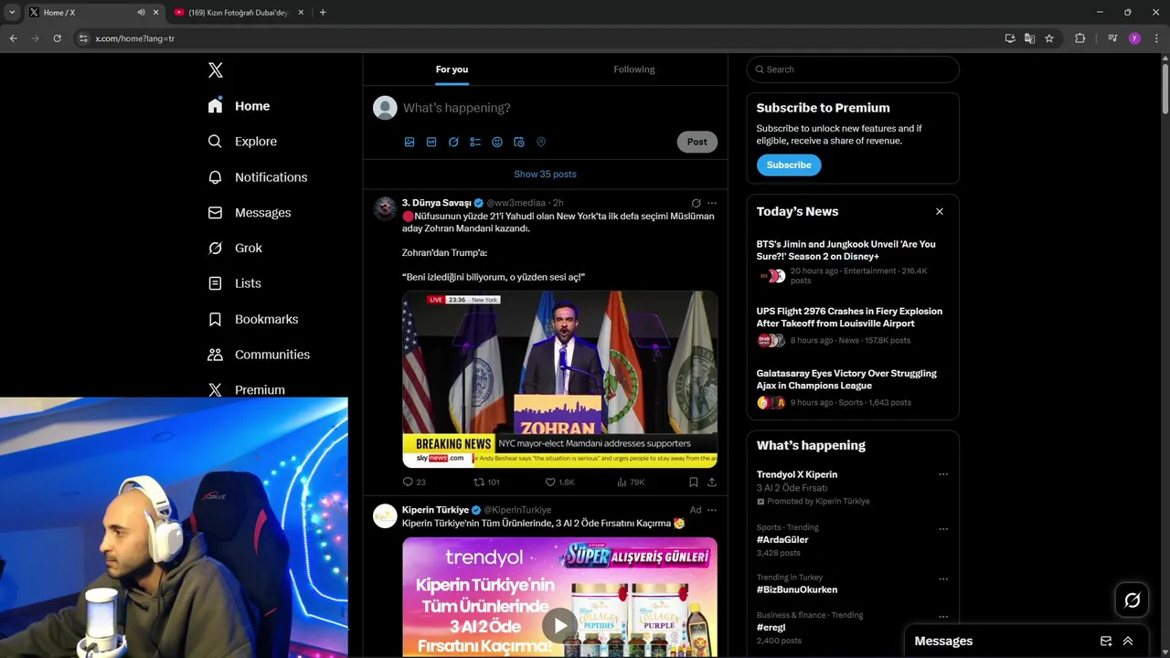1170x658 pixels.
Task: Switch to the For you tab
Action: [452, 69]
